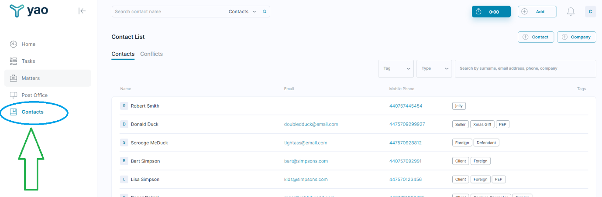Click Bart Simpson's B avatar
602x197 pixels.
click(124, 161)
